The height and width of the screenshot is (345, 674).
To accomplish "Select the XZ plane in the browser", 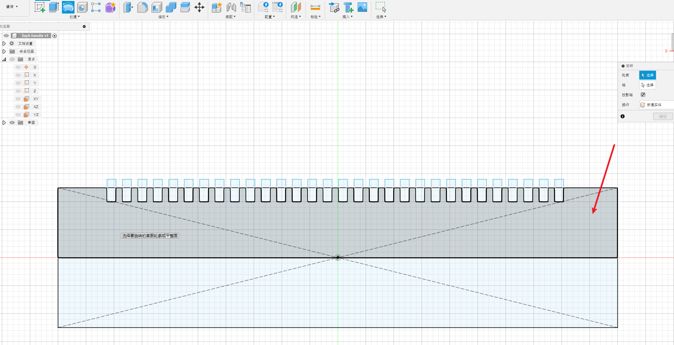I will pyautogui.click(x=36, y=107).
